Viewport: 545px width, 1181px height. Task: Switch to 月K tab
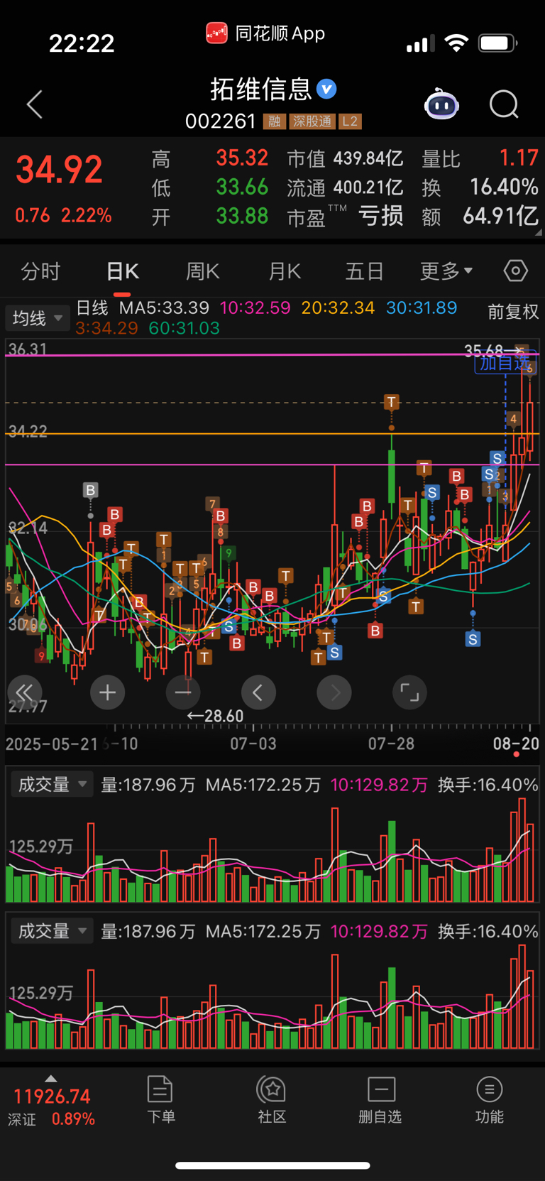point(285,271)
